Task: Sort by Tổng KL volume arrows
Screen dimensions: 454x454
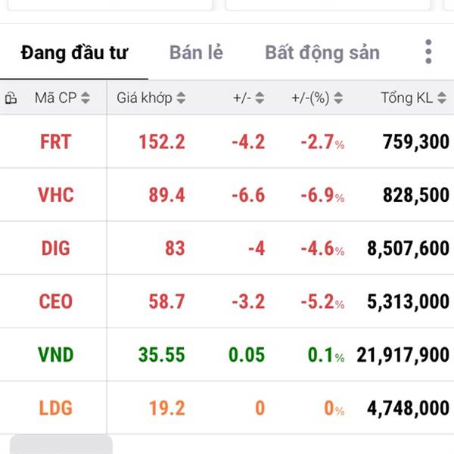Action: coord(442,98)
